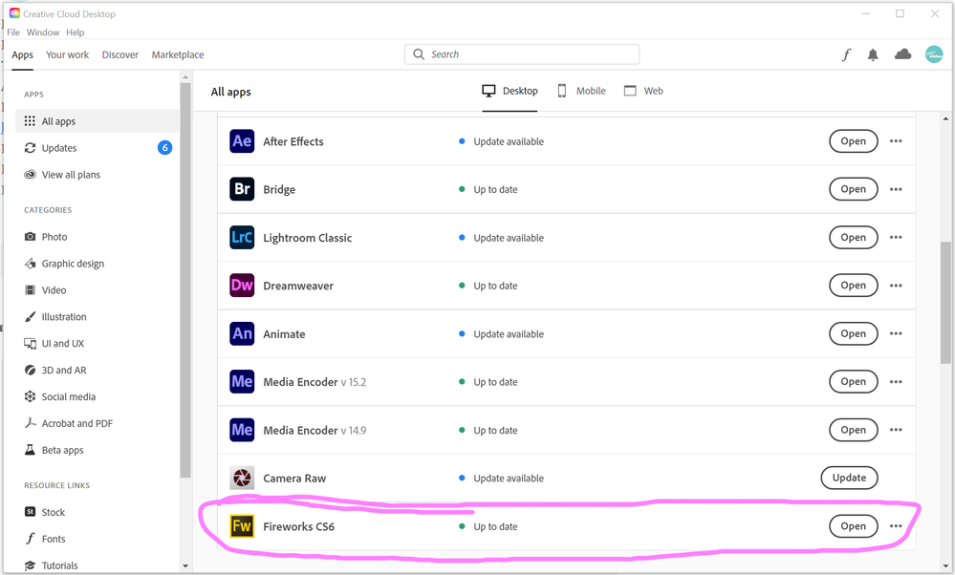Open After Effects with Open button
This screenshot has height=575, width=955.
coord(854,141)
